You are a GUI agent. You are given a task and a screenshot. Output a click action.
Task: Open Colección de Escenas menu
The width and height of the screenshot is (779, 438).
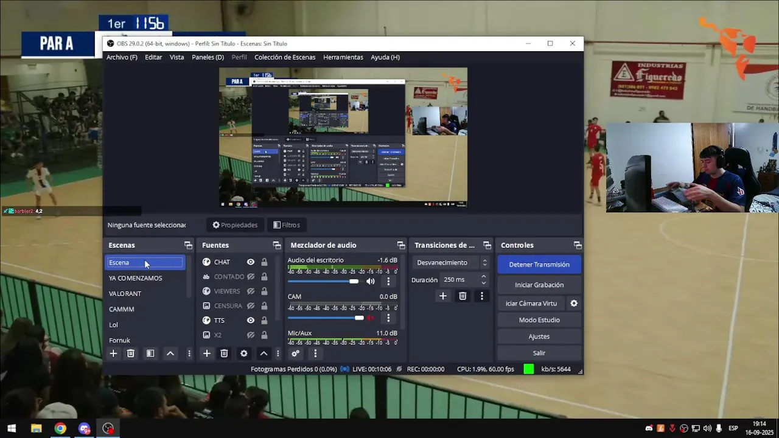tap(285, 57)
